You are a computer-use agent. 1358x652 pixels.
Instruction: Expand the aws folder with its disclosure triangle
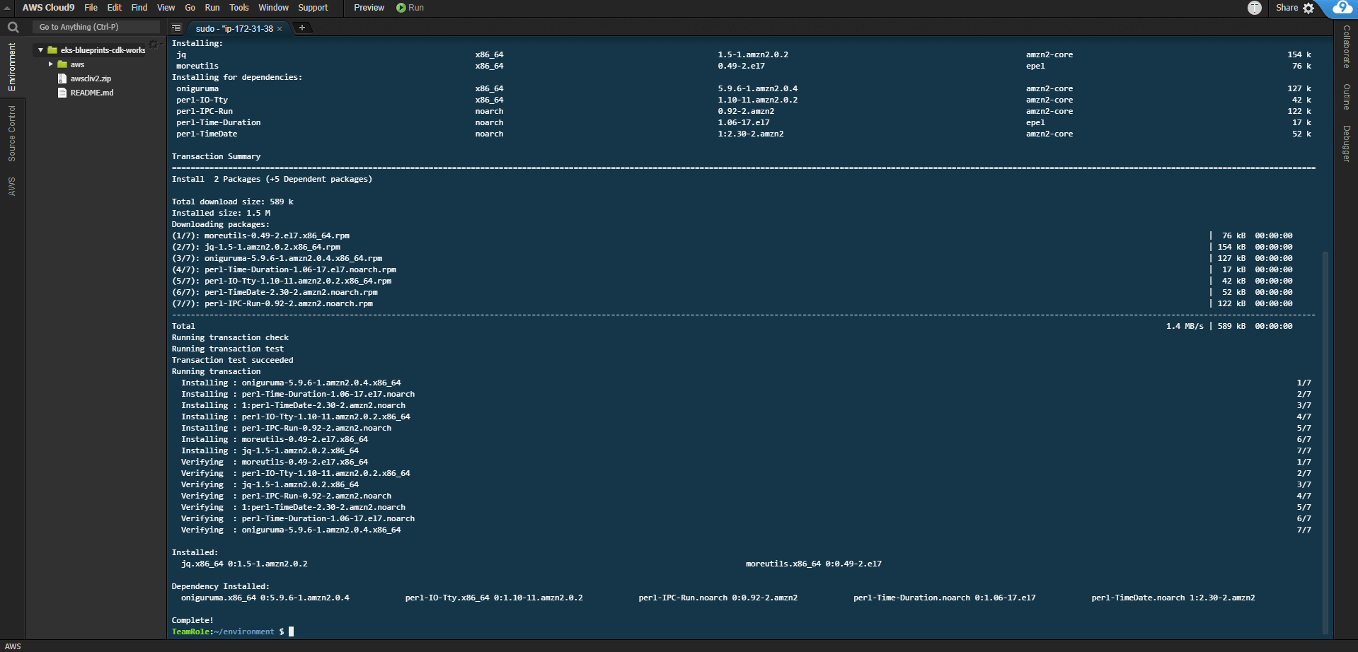coord(51,64)
